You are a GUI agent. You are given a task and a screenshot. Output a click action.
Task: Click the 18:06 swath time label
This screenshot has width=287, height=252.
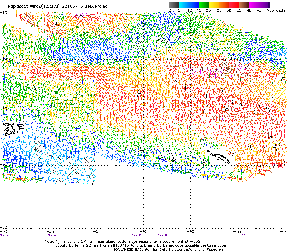point(163,235)
